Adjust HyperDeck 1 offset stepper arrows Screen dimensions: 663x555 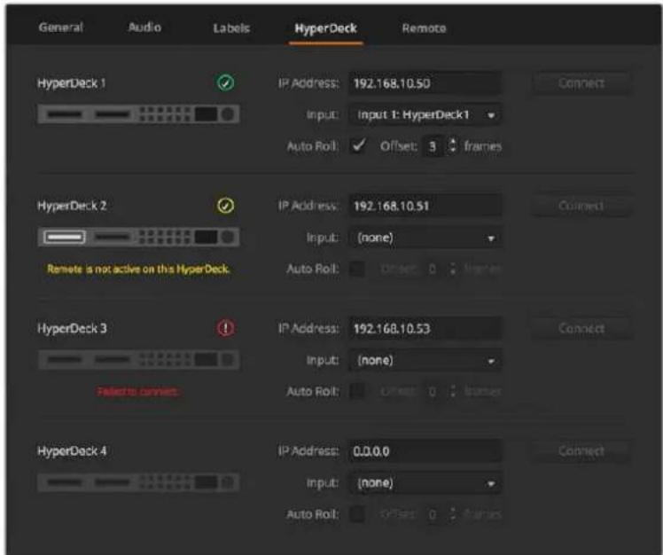[x=452, y=146]
